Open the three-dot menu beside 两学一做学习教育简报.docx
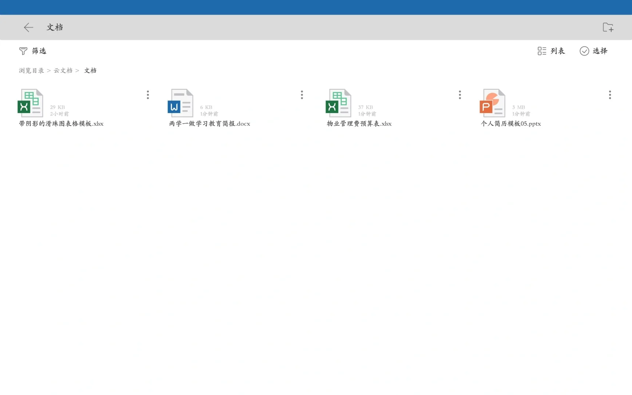Screen dimensions: 632x395 pyautogui.click(x=302, y=95)
